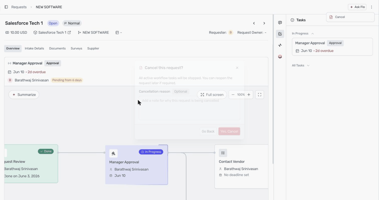Switch to the Surveys tab

tap(76, 48)
